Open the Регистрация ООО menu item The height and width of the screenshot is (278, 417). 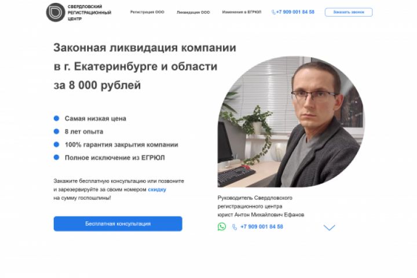pyautogui.click(x=147, y=12)
